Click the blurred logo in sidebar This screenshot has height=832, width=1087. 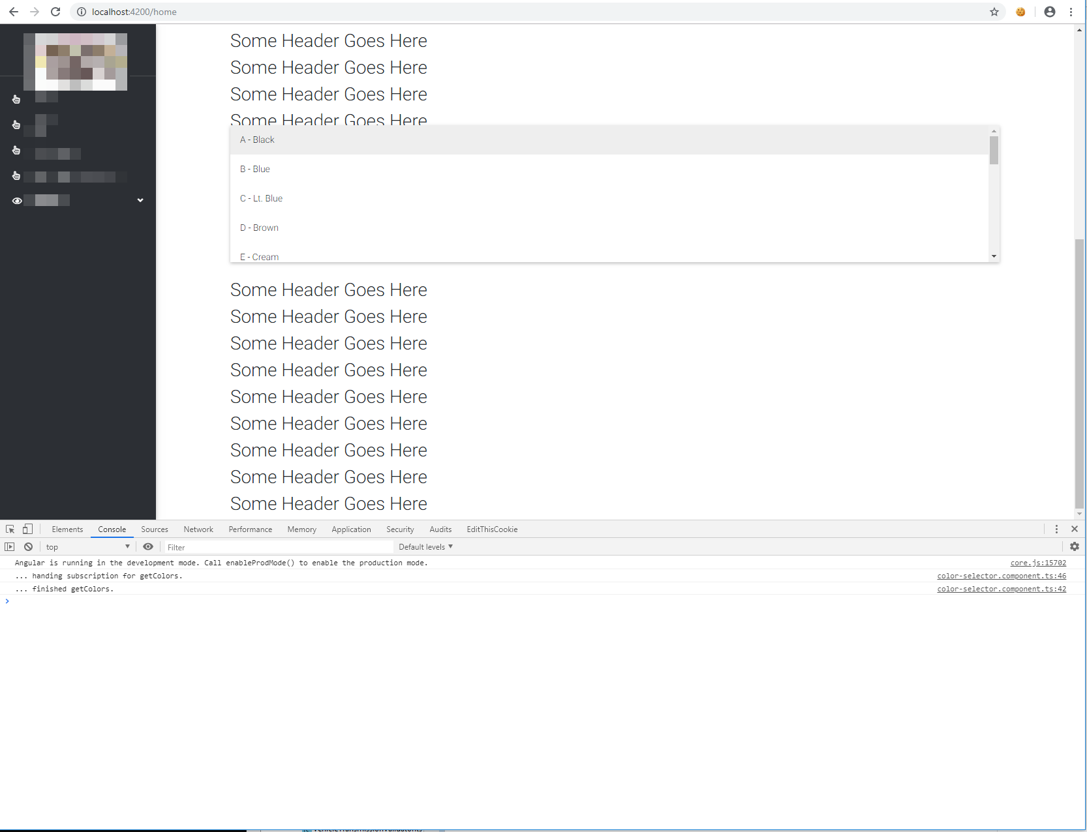pos(75,62)
